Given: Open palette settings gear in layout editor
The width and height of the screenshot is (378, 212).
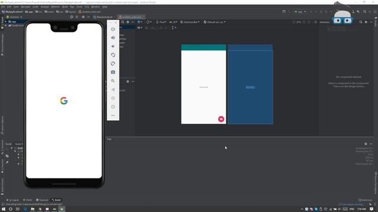Looking at the screenshot, I should [128, 22].
